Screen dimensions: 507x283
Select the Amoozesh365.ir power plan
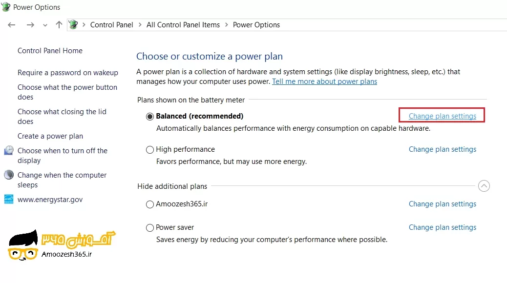tap(150, 204)
